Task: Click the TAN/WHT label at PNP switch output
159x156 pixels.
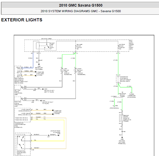Action: click(37, 148)
